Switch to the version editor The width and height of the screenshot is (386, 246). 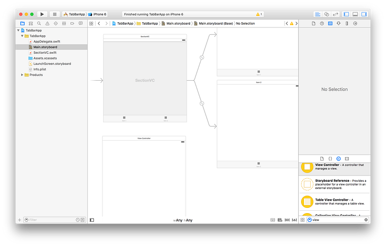coord(335,14)
